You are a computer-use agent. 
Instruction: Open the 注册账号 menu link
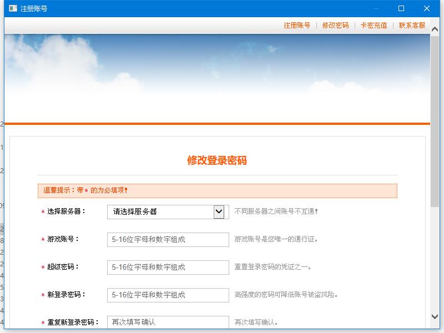coord(297,26)
